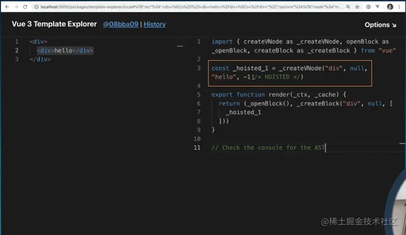Screen dimensions: 406x235
Task: Click line number 2 in template editor gutter
Action: [x=17, y=50]
